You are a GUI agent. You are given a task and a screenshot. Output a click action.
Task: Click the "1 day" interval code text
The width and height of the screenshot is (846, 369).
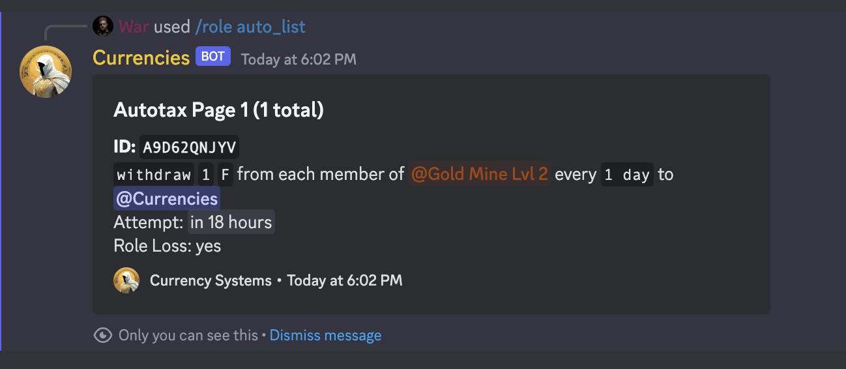click(627, 175)
